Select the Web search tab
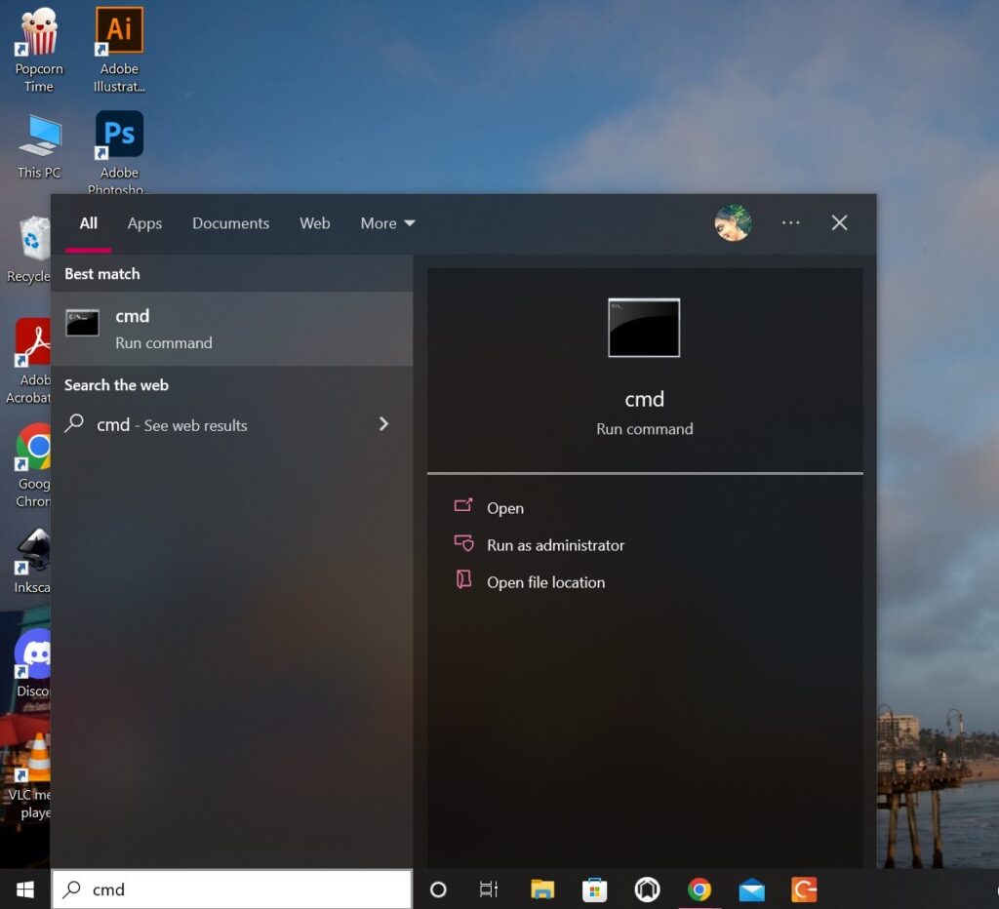 click(314, 223)
